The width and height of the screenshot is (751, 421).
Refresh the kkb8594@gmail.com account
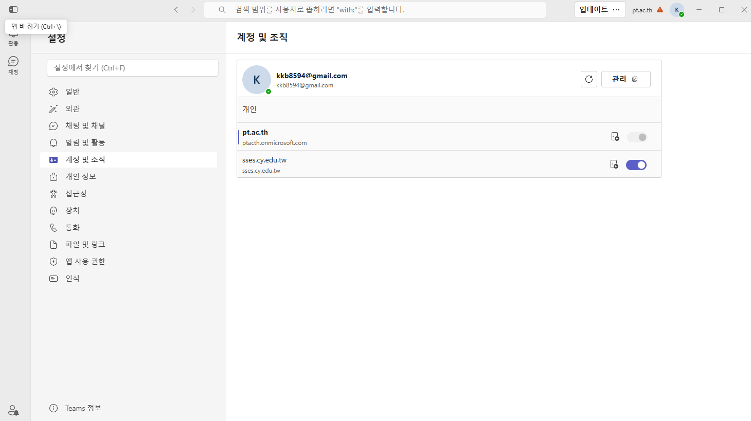[x=589, y=79]
